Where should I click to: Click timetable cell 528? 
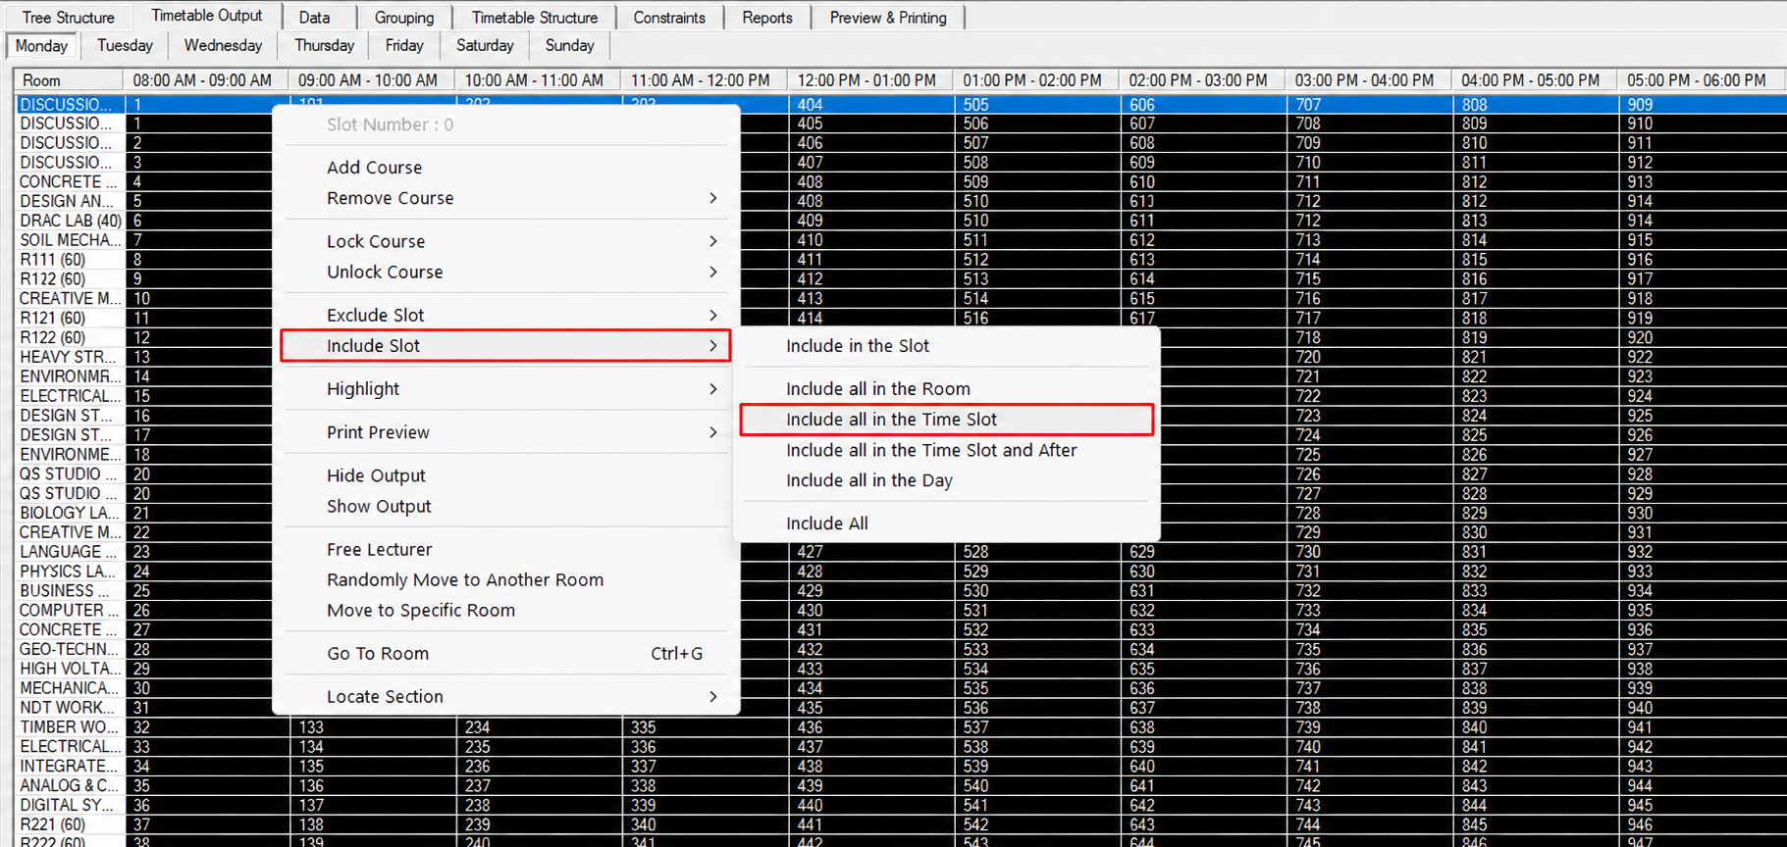[x=1036, y=552]
